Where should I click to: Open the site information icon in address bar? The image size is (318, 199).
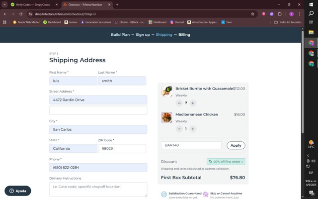pyautogui.click(x=30, y=14)
